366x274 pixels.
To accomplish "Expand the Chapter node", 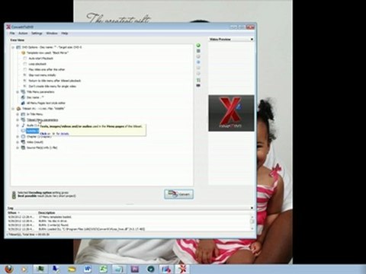I will (x=18, y=136).
